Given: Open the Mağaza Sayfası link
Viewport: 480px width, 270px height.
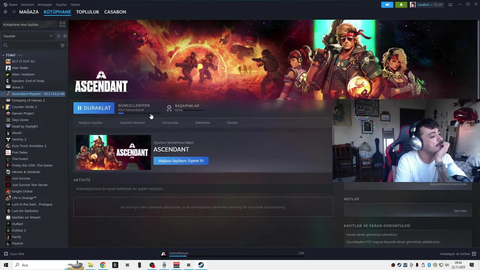Looking at the screenshot, I should tap(90, 123).
